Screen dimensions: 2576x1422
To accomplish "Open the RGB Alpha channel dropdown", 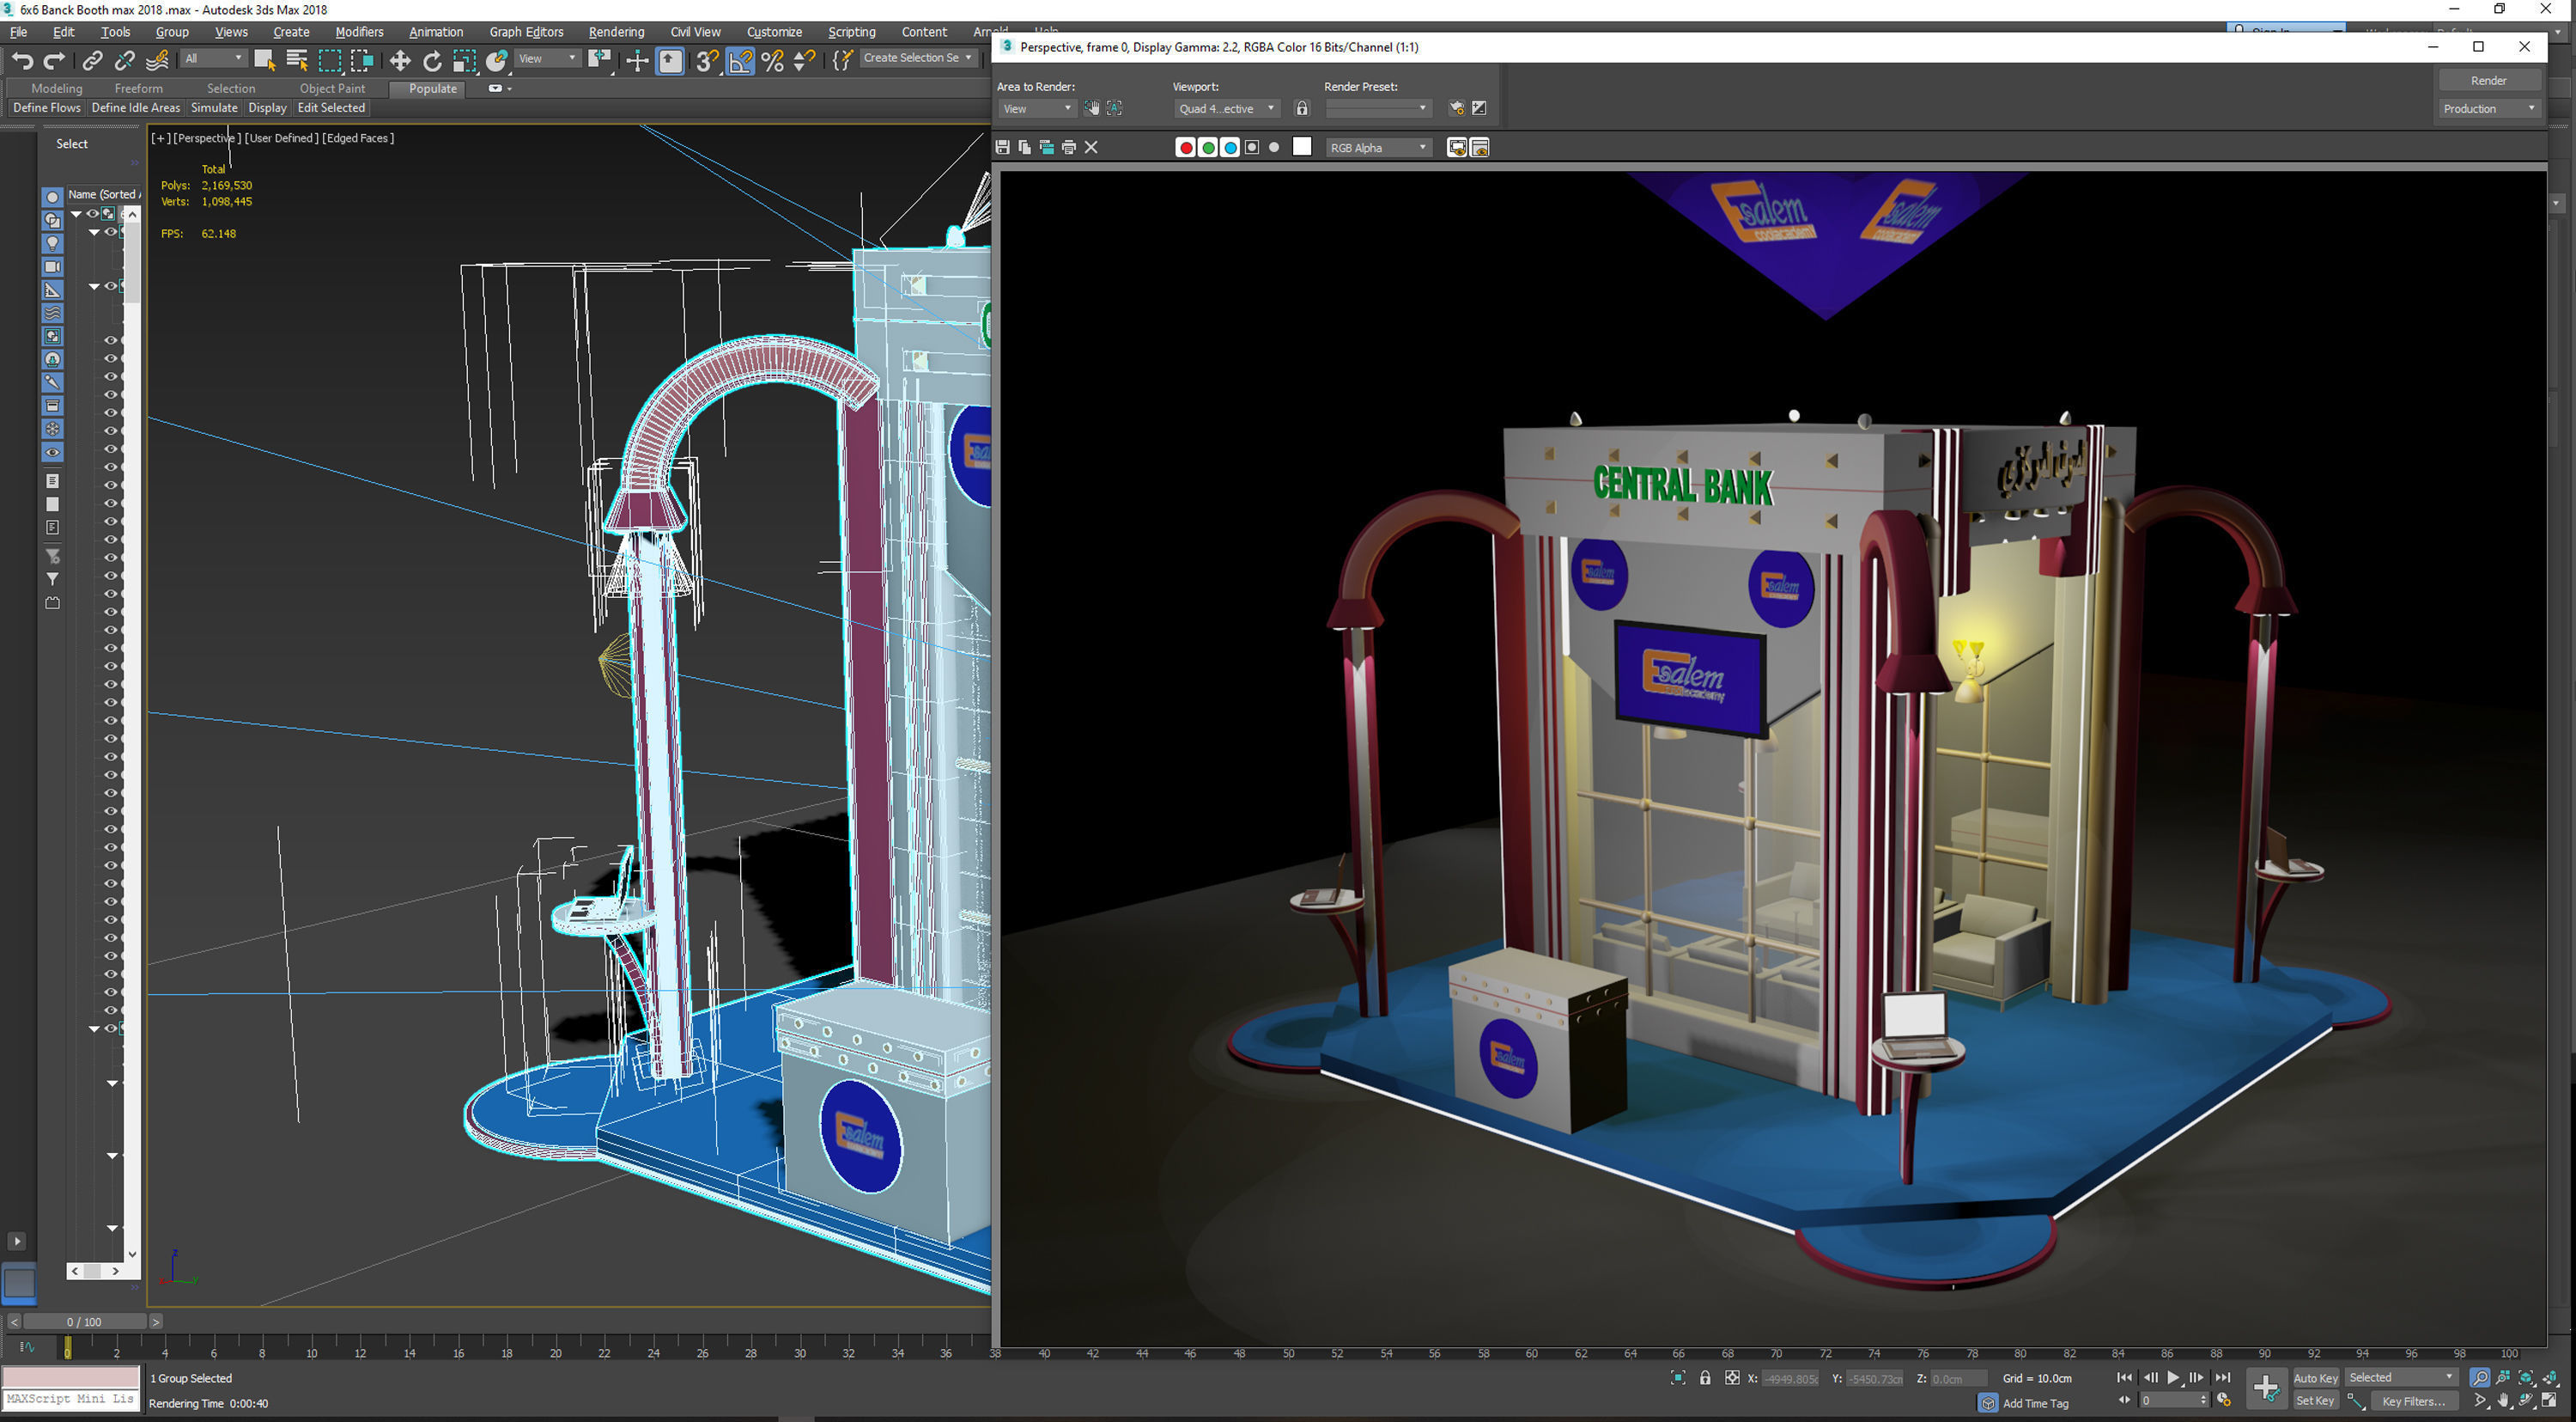I will tap(1378, 147).
